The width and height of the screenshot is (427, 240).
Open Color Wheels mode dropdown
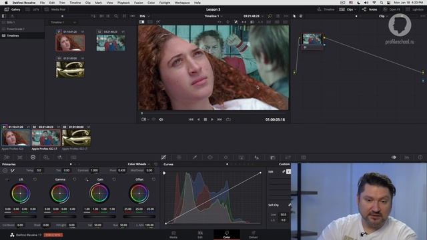tap(139, 164)
